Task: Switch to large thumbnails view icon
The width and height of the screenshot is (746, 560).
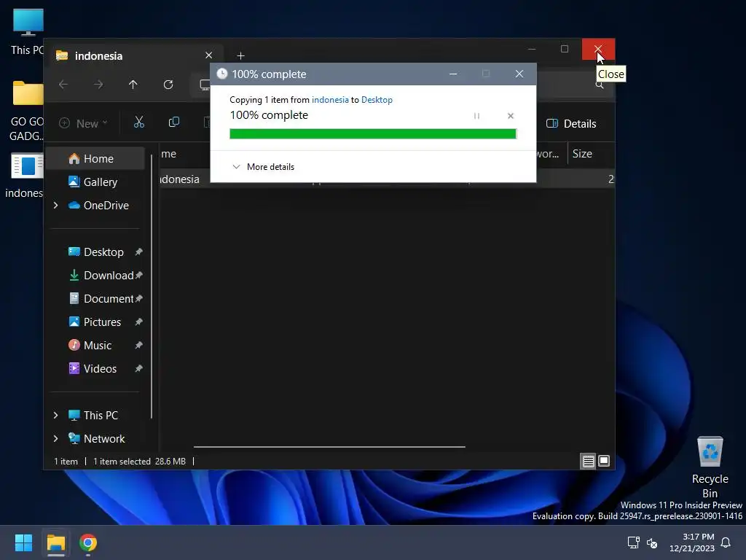Action: click(604, 461)
